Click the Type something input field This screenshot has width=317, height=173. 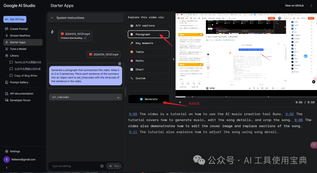pyautogui.click(x=75, y=166)
